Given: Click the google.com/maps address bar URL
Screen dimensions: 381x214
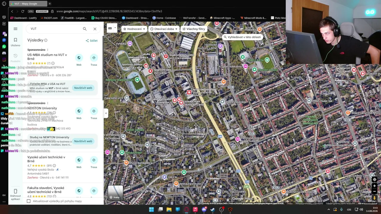Looking at the screenshot, I should point(109,11).
